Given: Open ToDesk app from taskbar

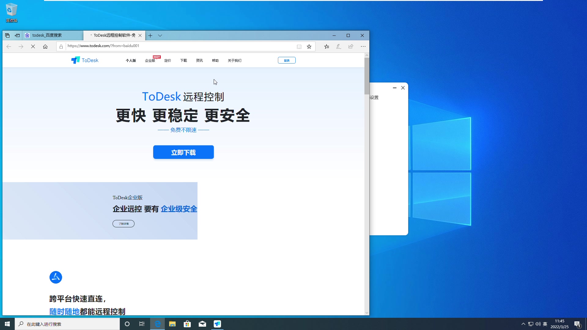Looking at the screenshot, I should tap(217, 324).
